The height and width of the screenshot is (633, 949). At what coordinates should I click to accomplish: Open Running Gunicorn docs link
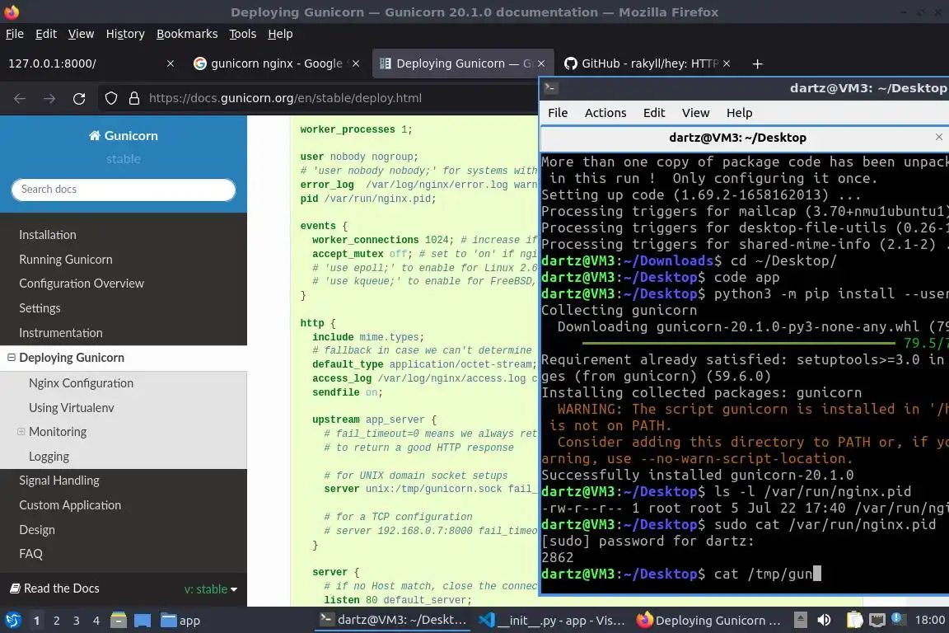point(66,260)
